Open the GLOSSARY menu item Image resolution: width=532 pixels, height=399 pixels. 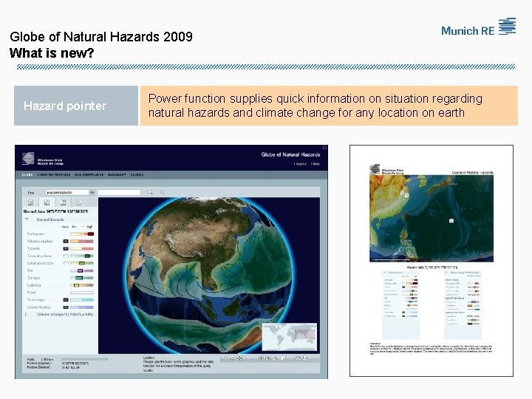coord(117,174)
